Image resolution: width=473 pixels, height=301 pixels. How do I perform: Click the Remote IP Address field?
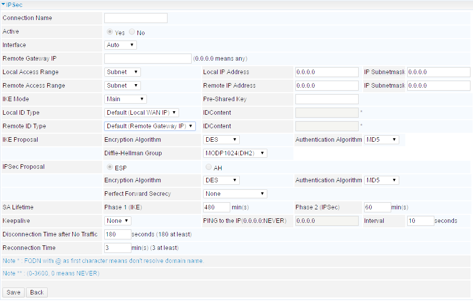coord(327,86)
